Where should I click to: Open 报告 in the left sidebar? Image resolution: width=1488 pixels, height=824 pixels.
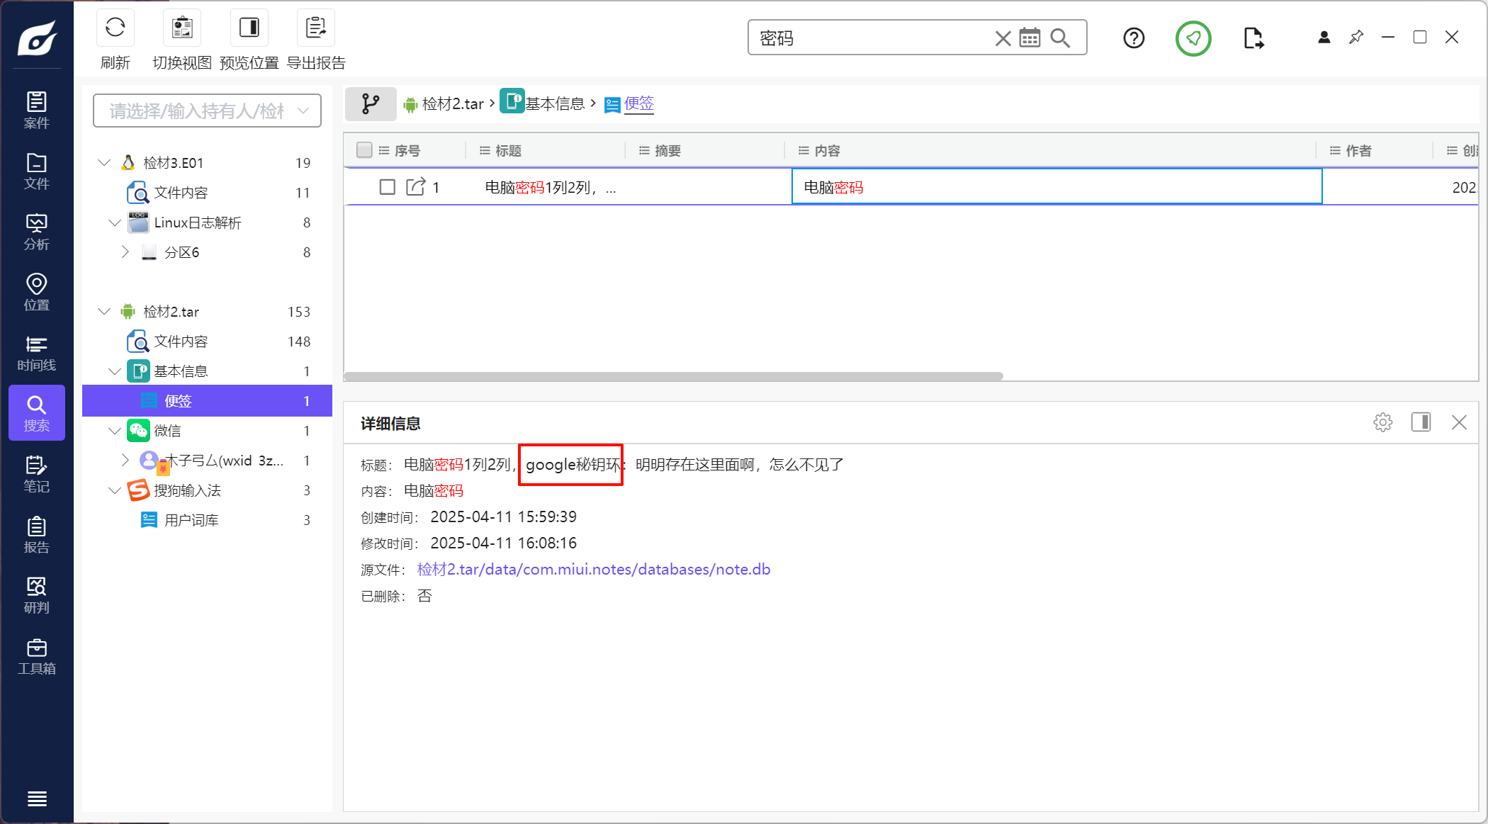[x=37, y=535]
